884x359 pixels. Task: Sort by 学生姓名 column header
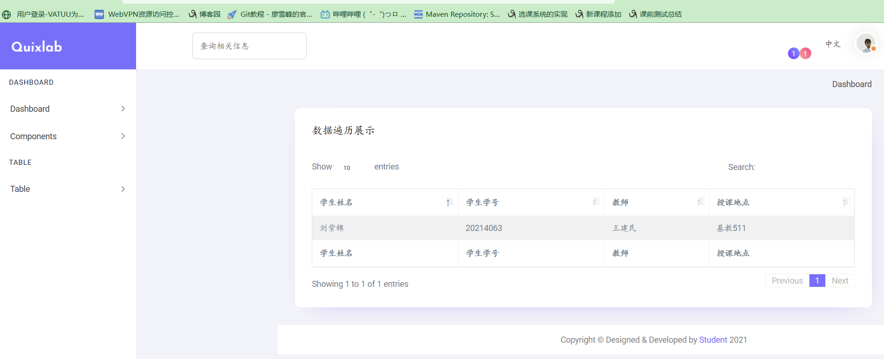385,202
